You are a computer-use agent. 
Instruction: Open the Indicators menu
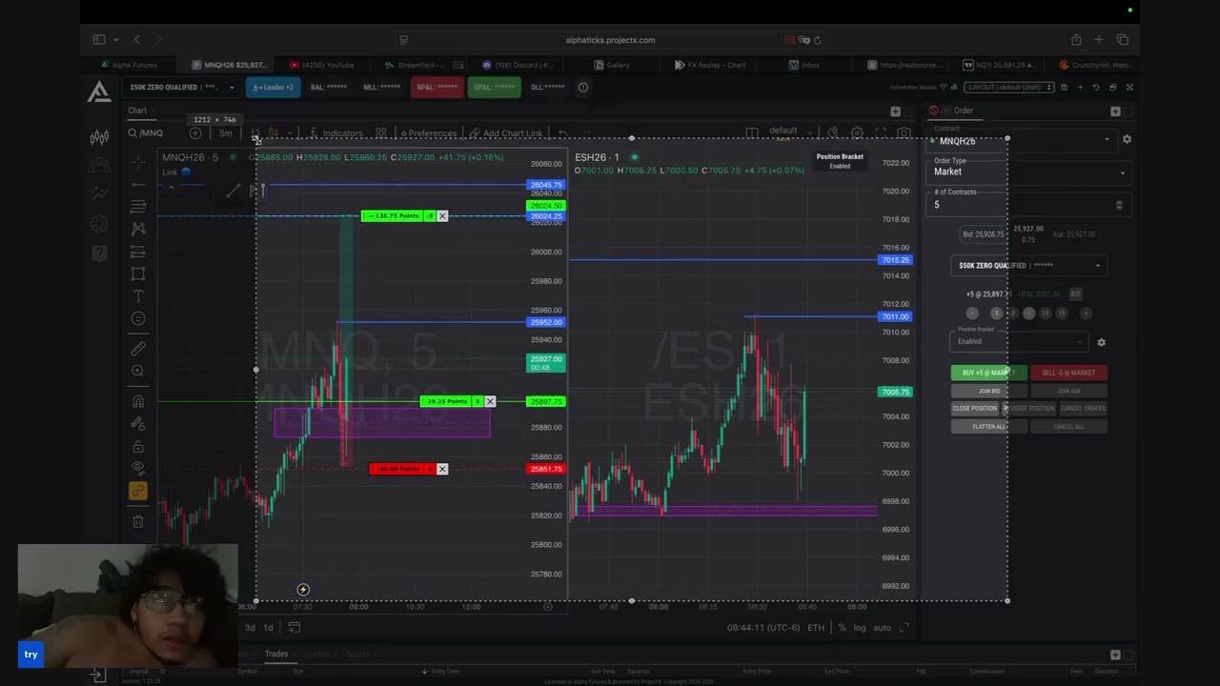coord(335,133)
